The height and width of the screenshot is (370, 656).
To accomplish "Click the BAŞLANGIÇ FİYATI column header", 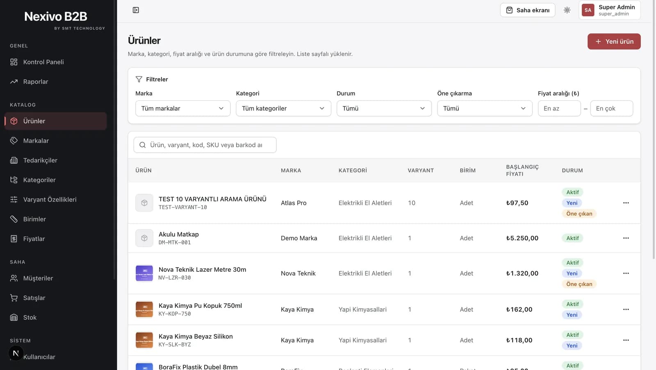I will [522, 170].
